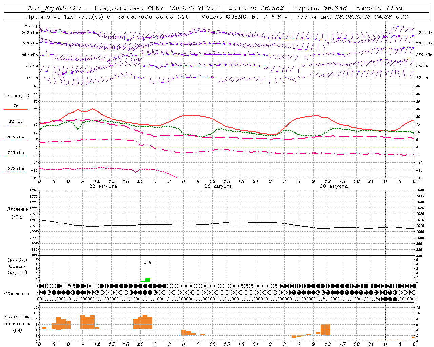The height and width of the screenshot is (347, 434).
Task: Click the '(гПа)' unit label under Давление
Action: (18, 217)
